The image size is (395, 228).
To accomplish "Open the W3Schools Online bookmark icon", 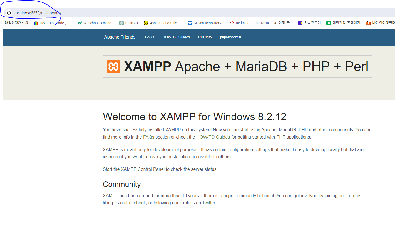I will click(x=79, y=23).
